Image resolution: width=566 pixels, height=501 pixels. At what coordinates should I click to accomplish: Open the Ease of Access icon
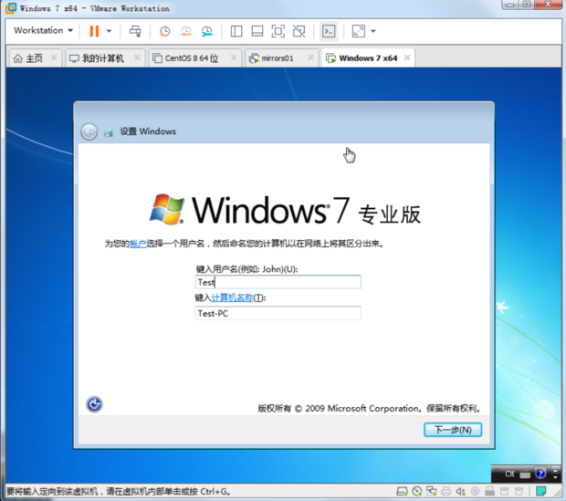(x=94, y=404)
